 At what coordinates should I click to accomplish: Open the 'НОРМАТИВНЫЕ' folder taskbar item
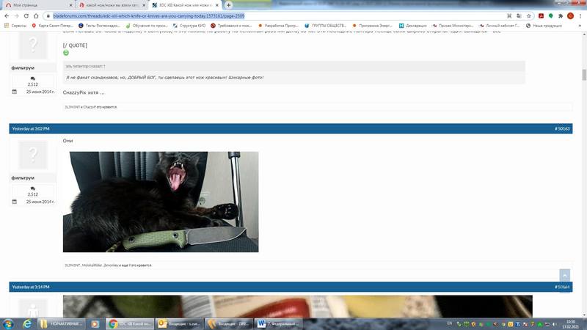(x=62, y=323)
